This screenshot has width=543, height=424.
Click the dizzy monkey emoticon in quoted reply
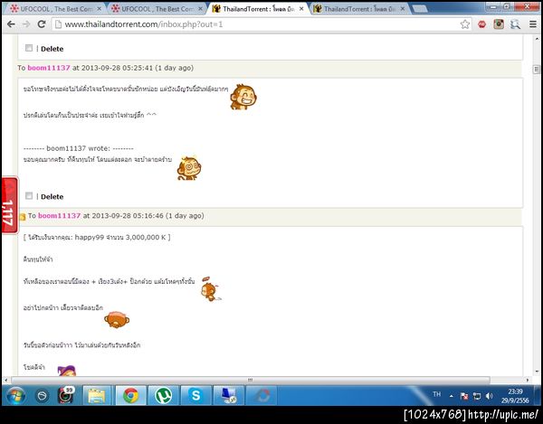pos(189,168)
